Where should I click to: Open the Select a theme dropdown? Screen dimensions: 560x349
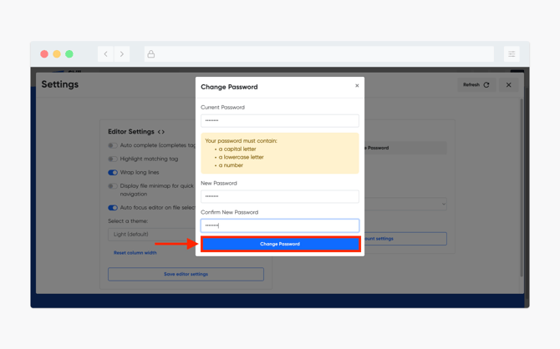coord(152,235)
